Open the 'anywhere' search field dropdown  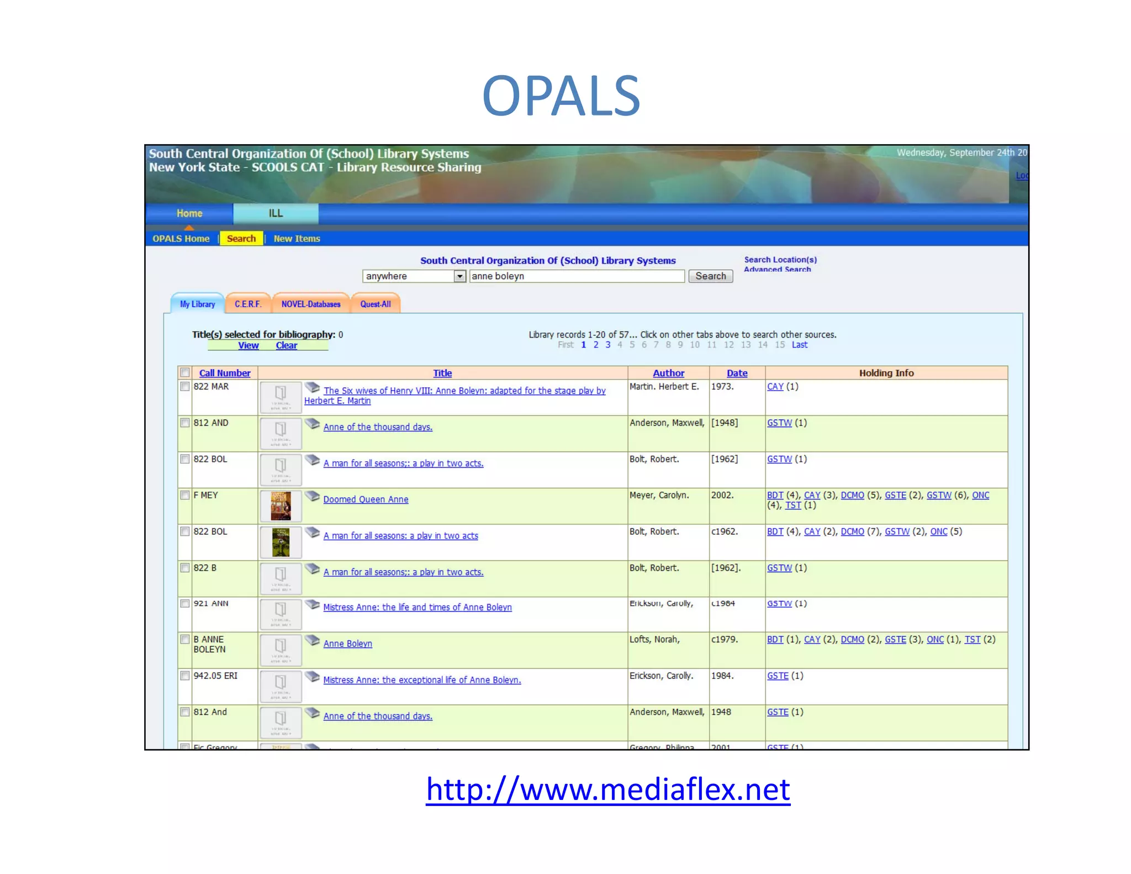459,276
